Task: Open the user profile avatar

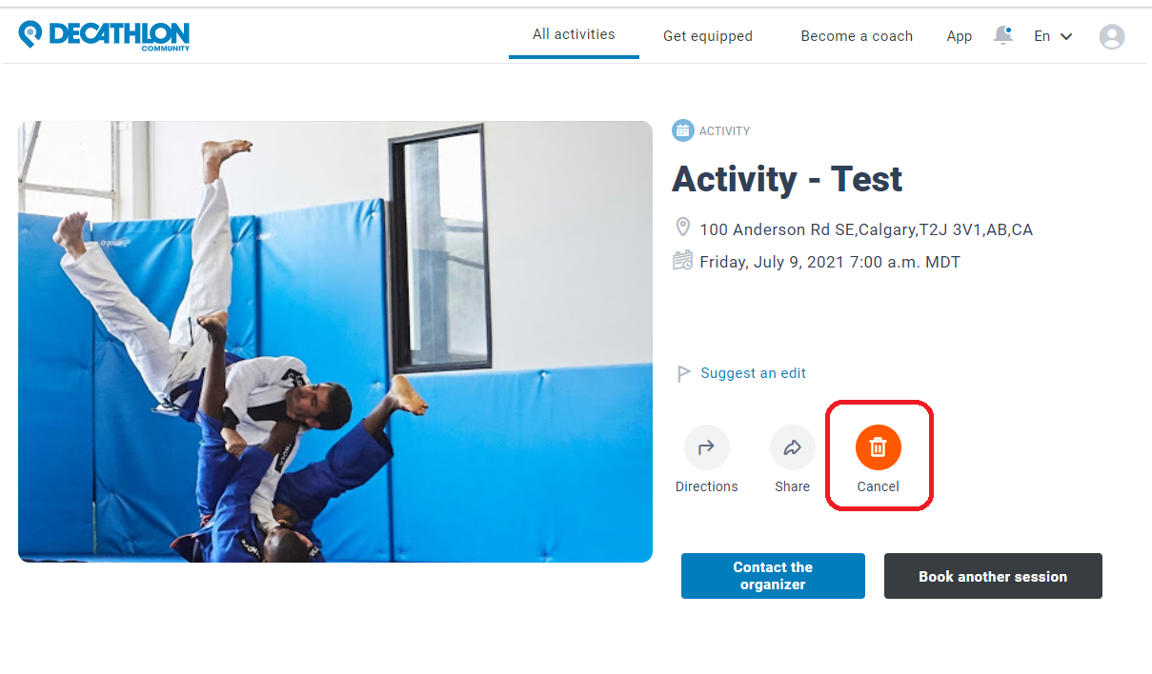Action: click(x=1111, y=36)
